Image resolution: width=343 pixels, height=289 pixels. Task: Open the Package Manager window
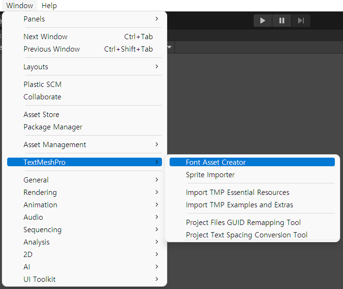pos(85,127)
